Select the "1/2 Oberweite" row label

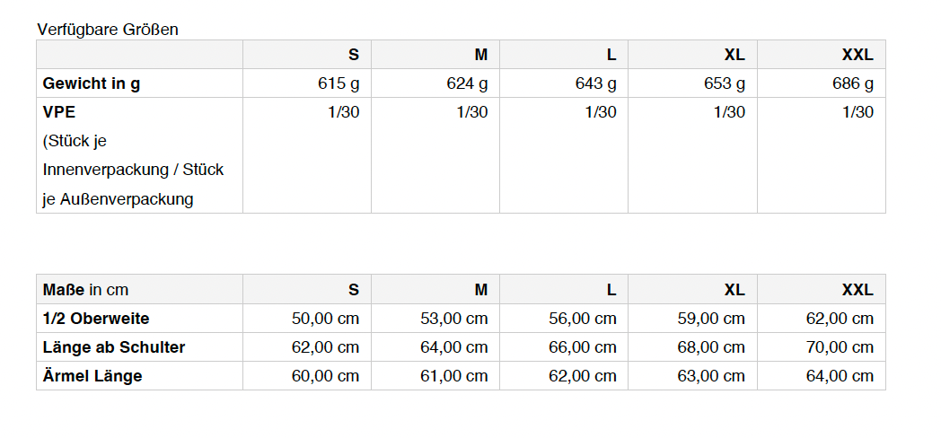coord(96,319)
